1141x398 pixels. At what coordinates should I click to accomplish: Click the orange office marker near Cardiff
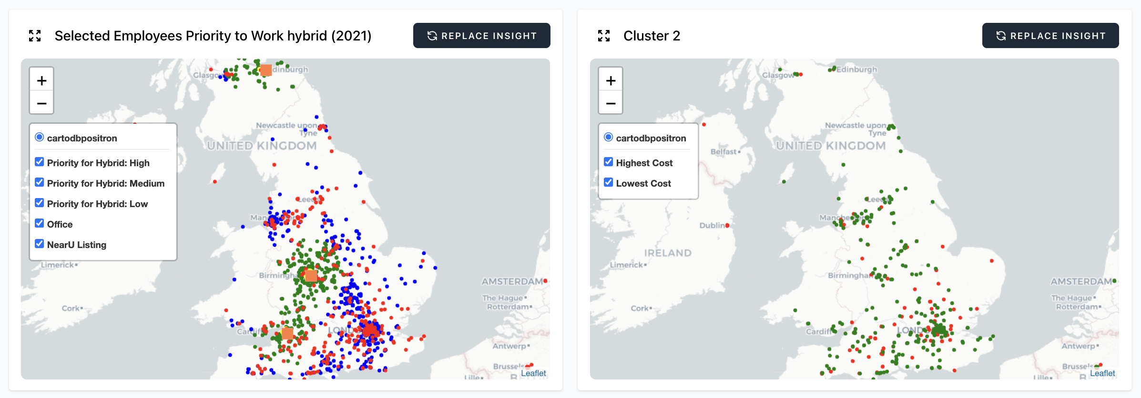pos(287,333)
